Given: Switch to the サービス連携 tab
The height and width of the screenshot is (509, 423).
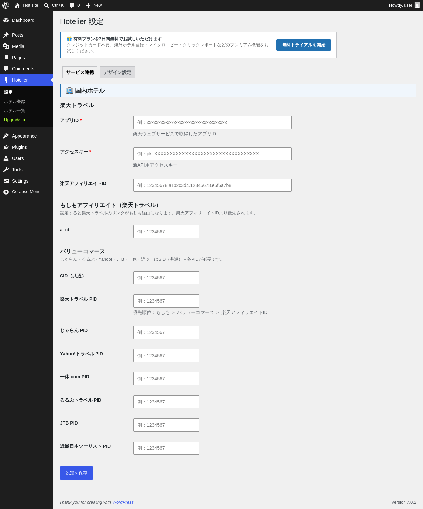Looking at the screenshot, I should 80,72.
